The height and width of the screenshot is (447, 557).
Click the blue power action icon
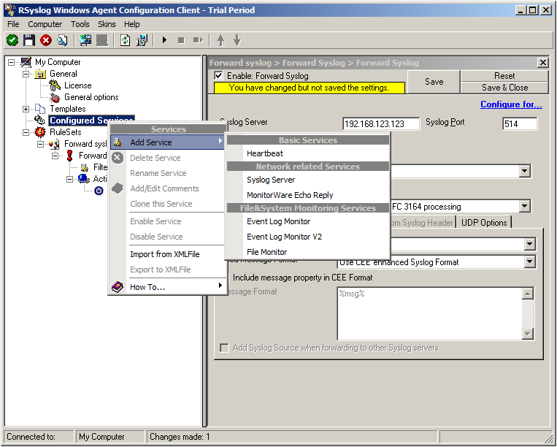coord(99,191)
